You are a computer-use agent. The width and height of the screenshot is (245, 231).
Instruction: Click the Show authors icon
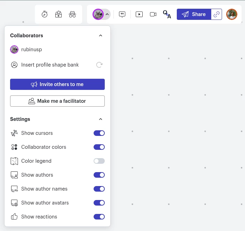pyautogui.click(x=14, y=175)
